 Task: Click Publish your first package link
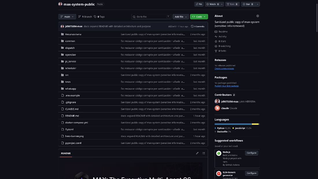pyautogui.click(x=227, y=86)
